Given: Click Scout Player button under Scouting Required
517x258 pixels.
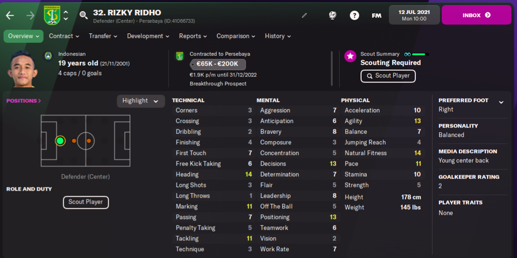Looking at the screenshot, I should [x=388, y=76].
